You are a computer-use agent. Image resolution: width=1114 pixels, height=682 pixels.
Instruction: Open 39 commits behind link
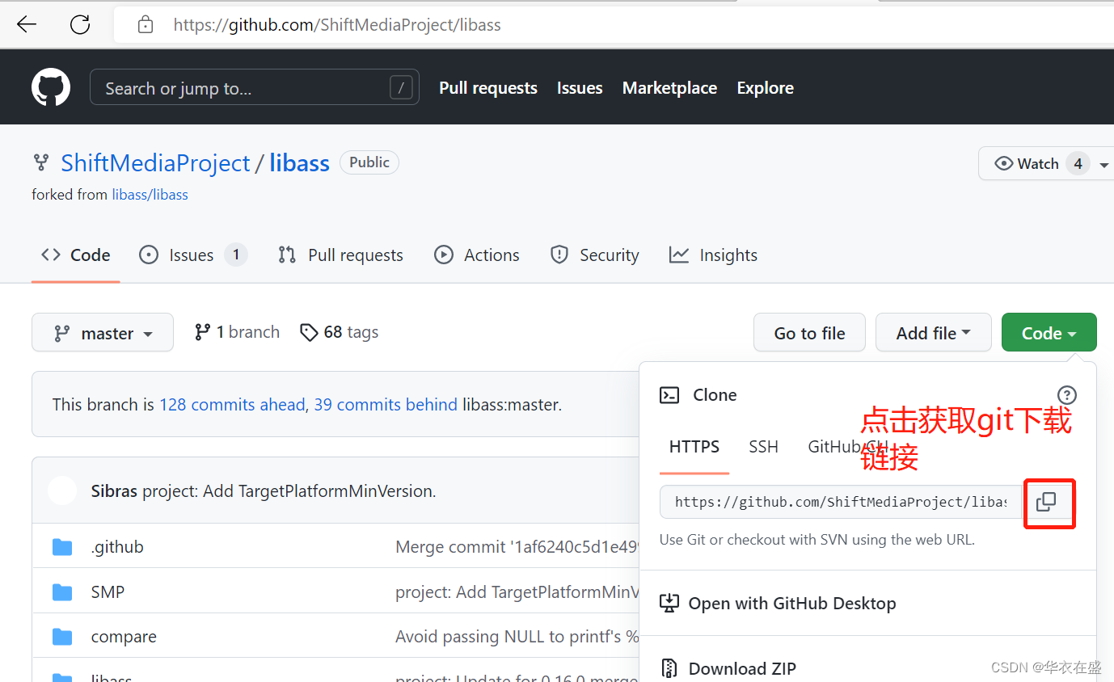click(386, 405)
